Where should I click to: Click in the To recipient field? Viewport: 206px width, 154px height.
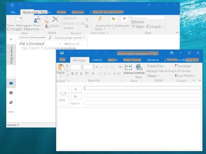pyautogui.click(x=143, y=88)
